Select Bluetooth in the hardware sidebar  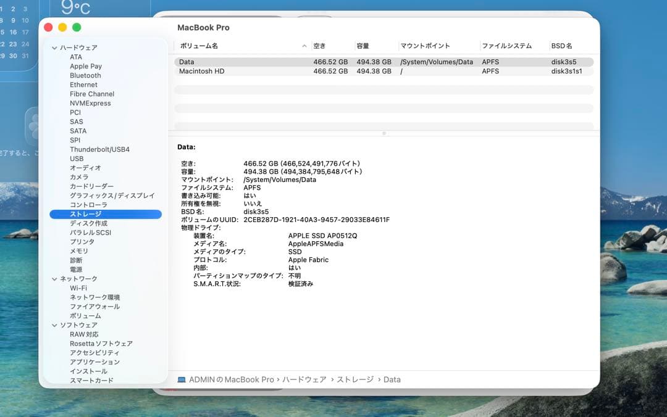(85, 75)
